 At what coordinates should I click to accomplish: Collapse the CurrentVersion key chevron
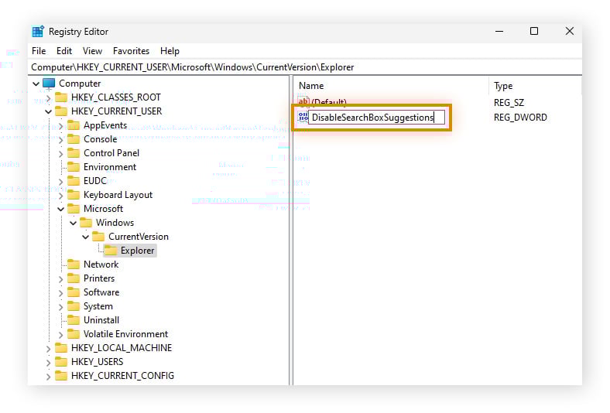pos(86,237)
